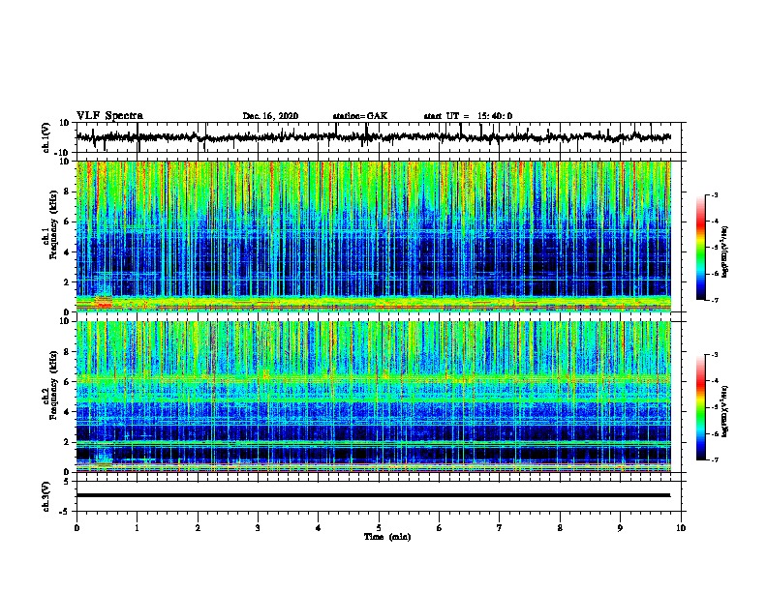Click the ch.2 color bar PSD unit label
Image resolution: width=767 pixels, height=592 pixels.
[x=724, y=411]
